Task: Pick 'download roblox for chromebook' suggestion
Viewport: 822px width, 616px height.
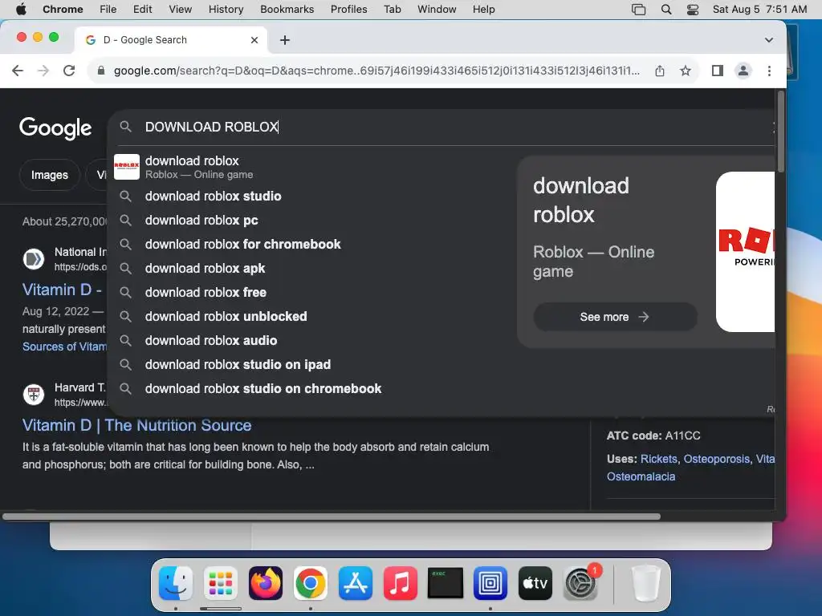Action: [312, 244]
